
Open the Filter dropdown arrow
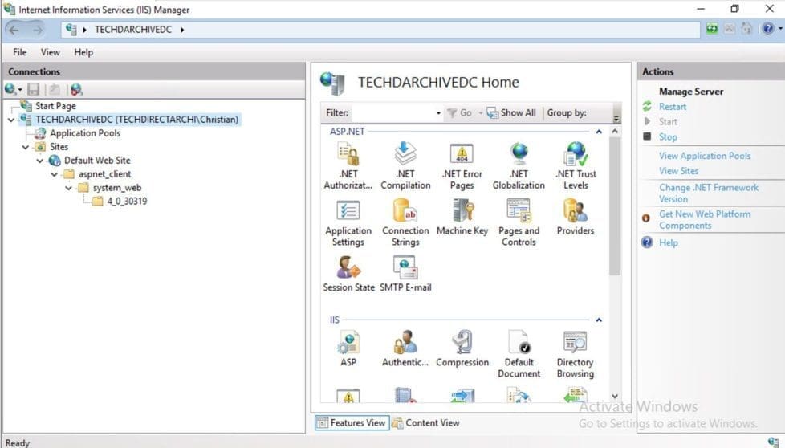coord(438,113)
